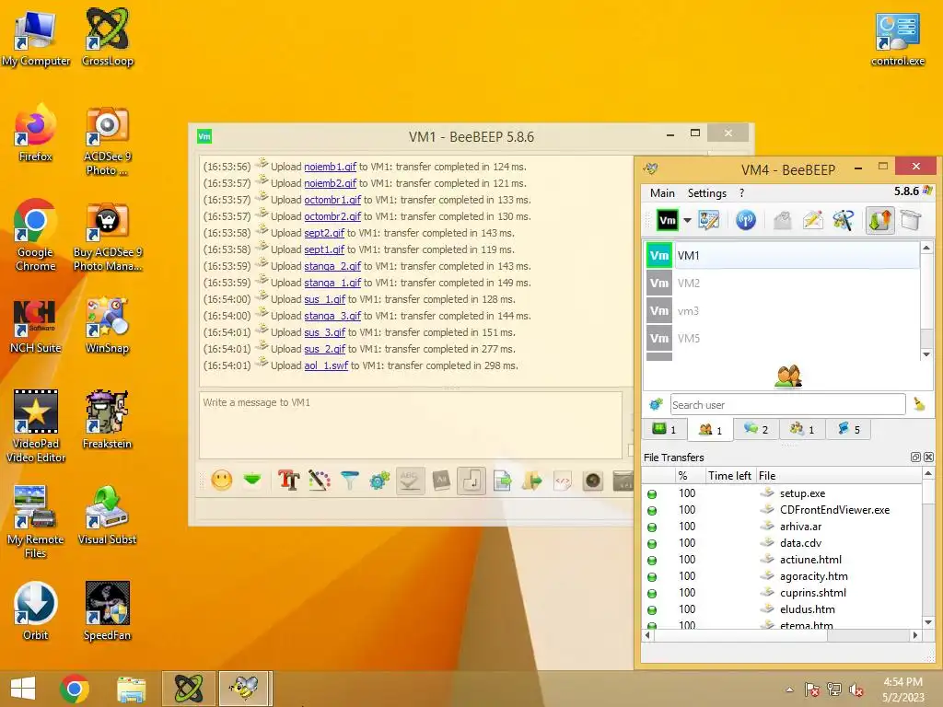This screenshot has height=707, width=943.
Task: Switch to the groups tab showing 1
Action: [x=802, y=429]
